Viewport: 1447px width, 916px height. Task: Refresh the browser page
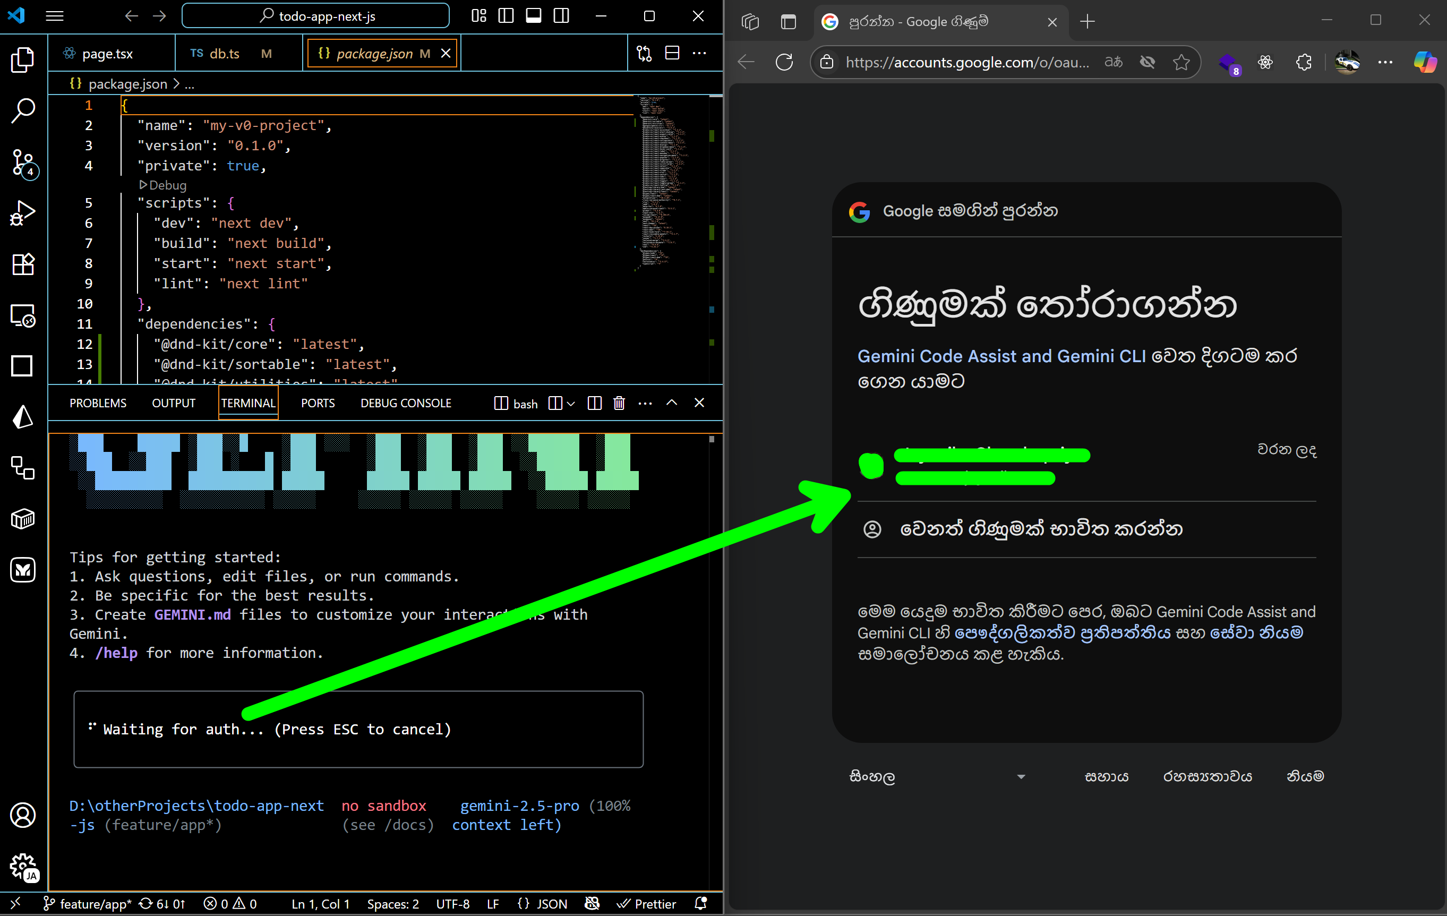784,62
